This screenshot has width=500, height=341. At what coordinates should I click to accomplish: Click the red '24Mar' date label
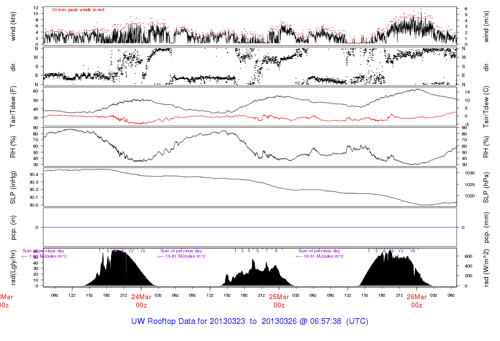pos(141,297)
